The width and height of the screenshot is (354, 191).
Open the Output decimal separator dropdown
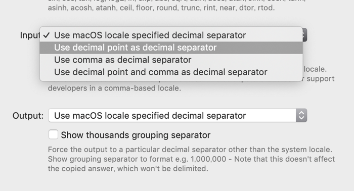[178, 115]
